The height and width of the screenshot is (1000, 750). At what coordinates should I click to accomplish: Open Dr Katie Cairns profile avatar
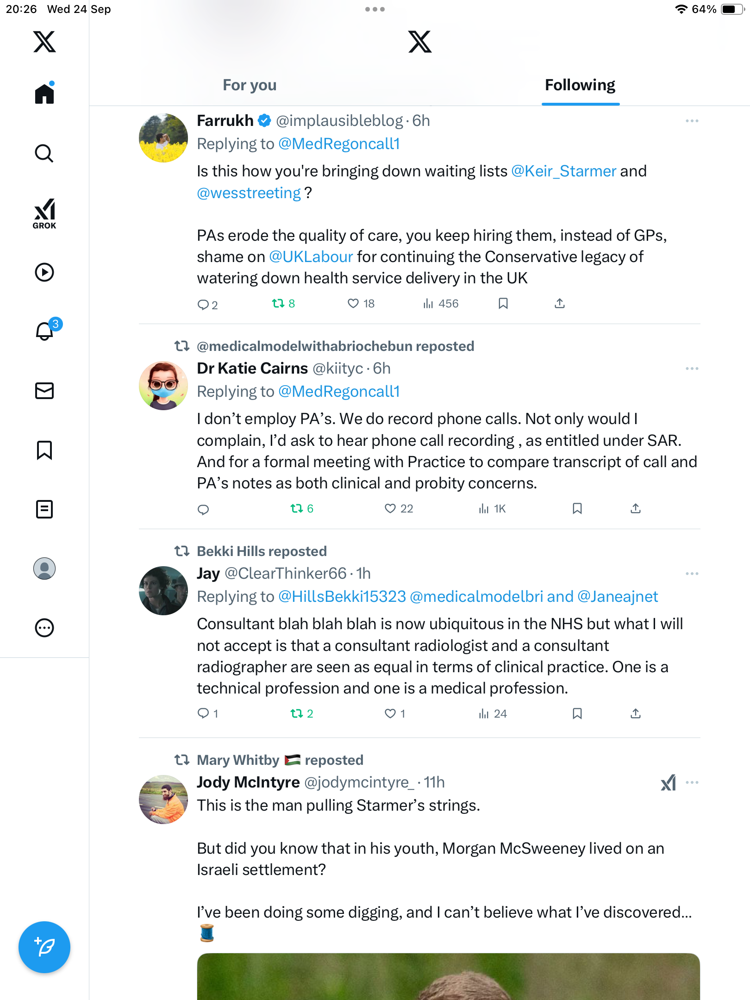click(163, 386)
